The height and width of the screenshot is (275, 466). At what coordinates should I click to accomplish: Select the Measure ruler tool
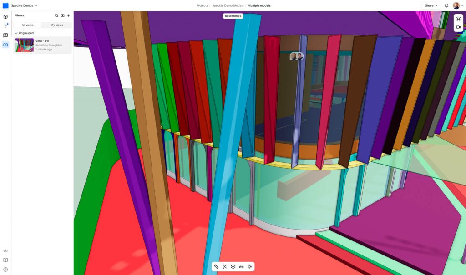coord(216,266)
